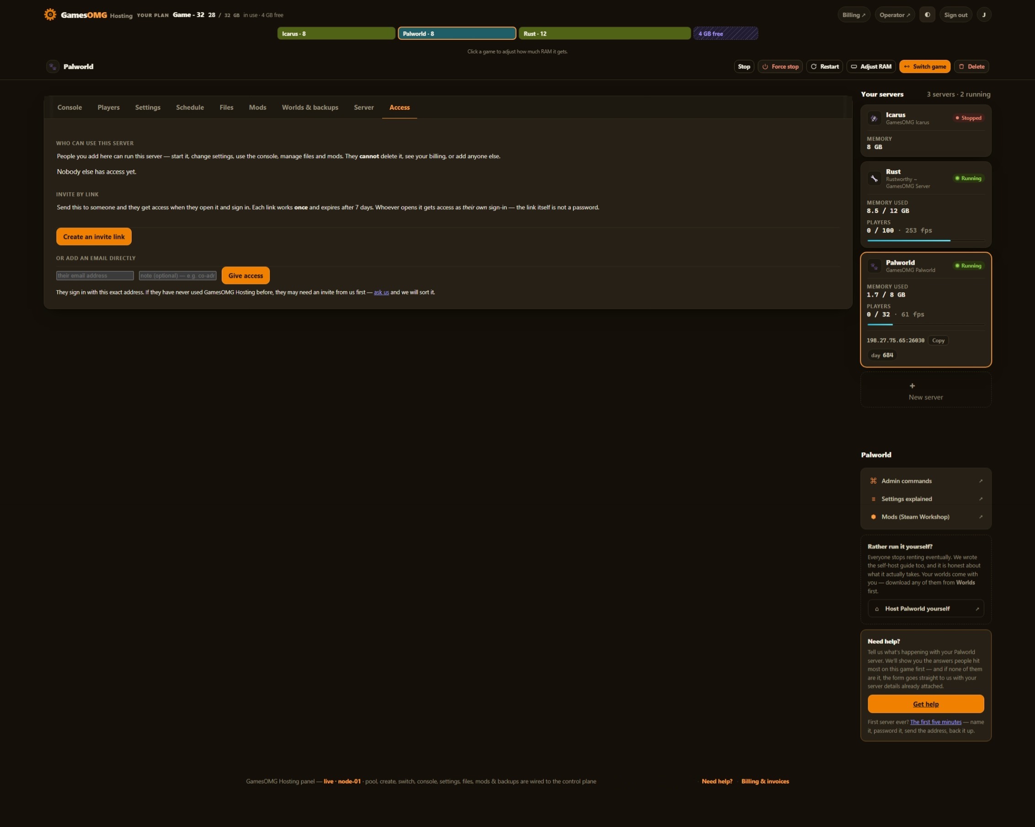The height and width of the screenshot is (827, 1035).
Task: Click the 4 GB free RAM segment
Action: pos(726,33)
